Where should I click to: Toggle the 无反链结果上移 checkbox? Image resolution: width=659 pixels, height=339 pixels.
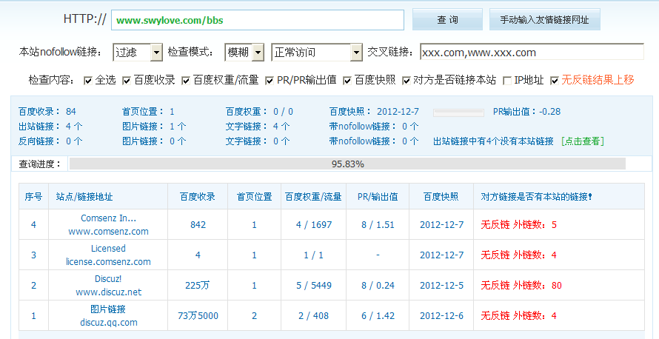pos(555,80)
